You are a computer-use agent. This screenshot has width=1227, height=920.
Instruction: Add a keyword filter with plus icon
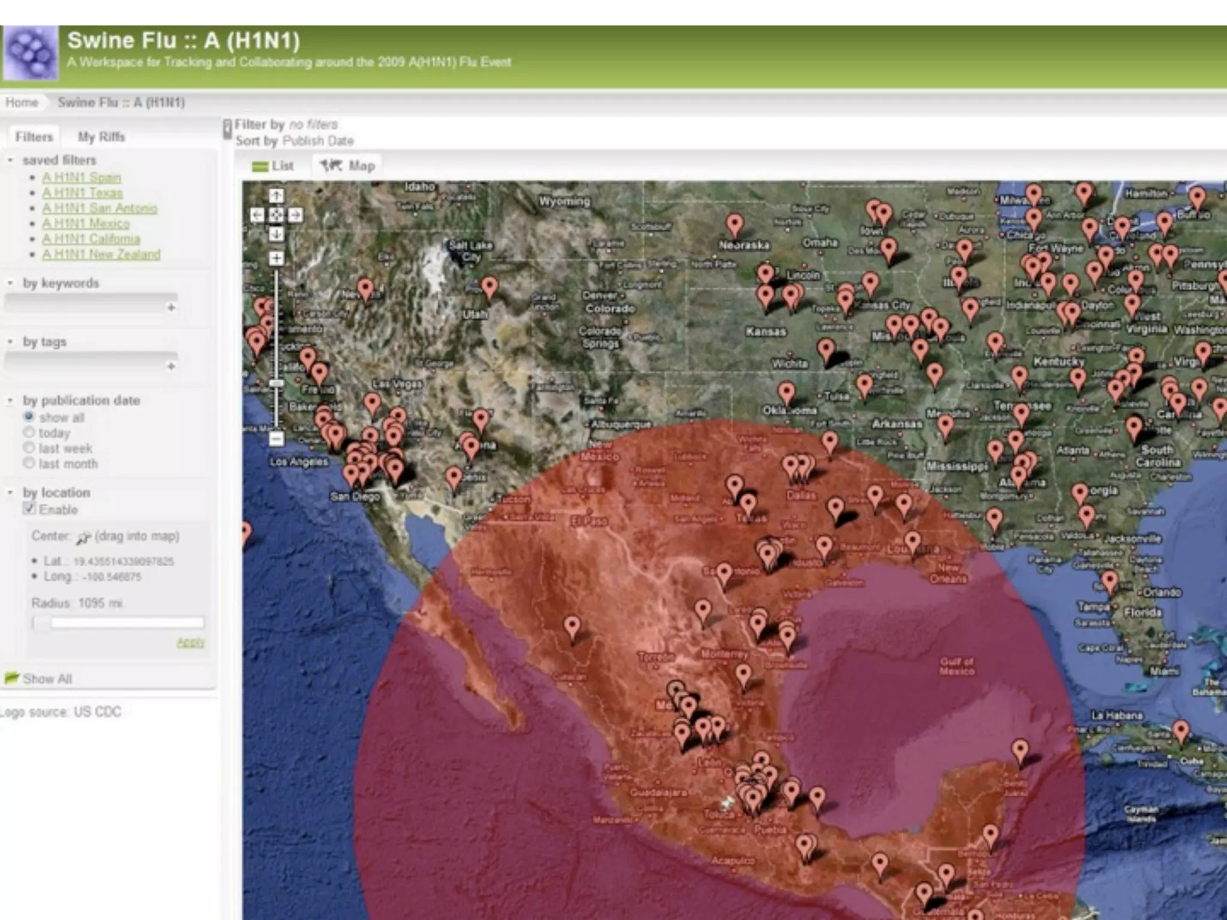click(171, 307)
